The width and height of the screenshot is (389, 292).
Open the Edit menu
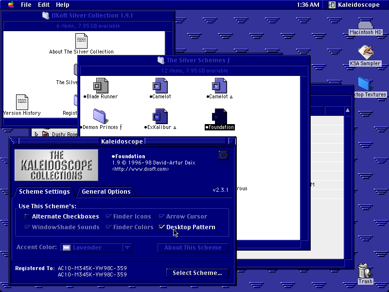[44, 4]
